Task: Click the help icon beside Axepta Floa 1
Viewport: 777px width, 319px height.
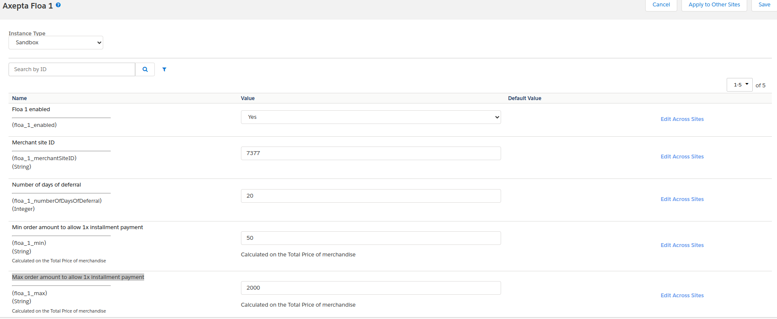Action: pyautogui.click(x=58, y=5)
